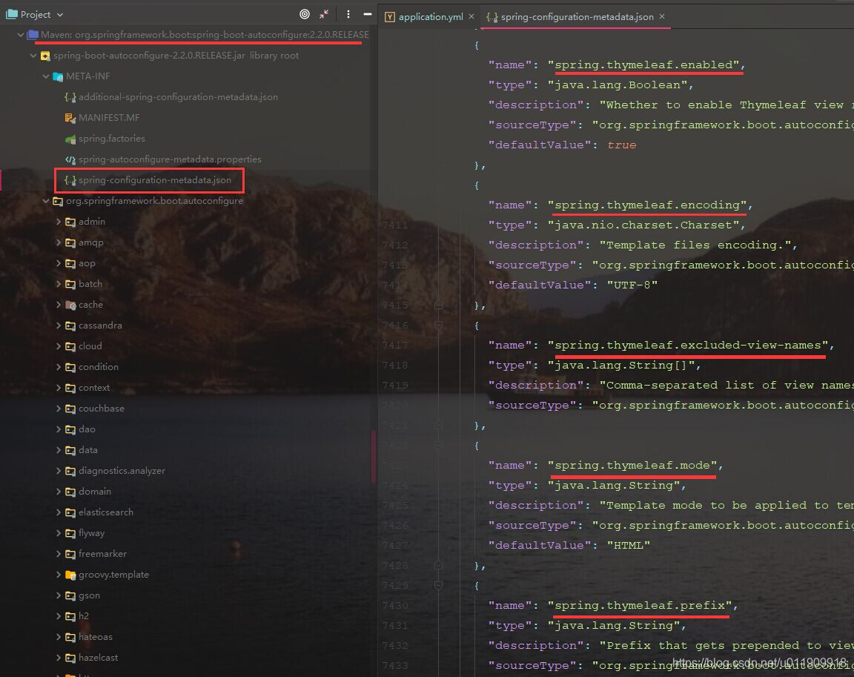854x677 pixels.
Task: Click spring-autoconfigure-metadata.properties file icon
Action: [70, 159]
